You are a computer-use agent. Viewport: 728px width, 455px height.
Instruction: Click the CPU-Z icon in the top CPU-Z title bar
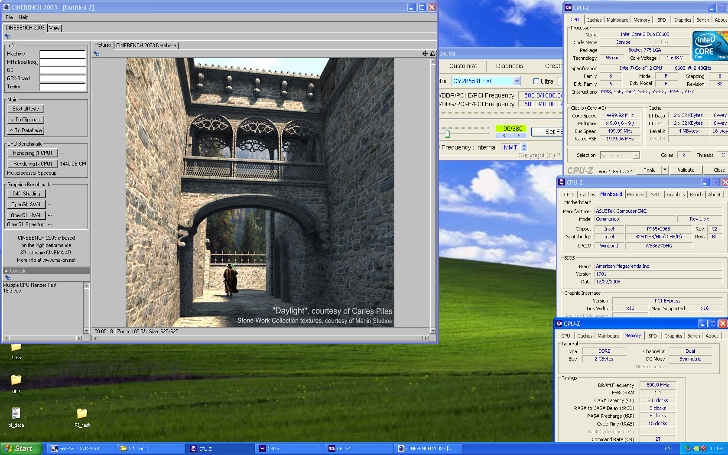click(568, 7)
